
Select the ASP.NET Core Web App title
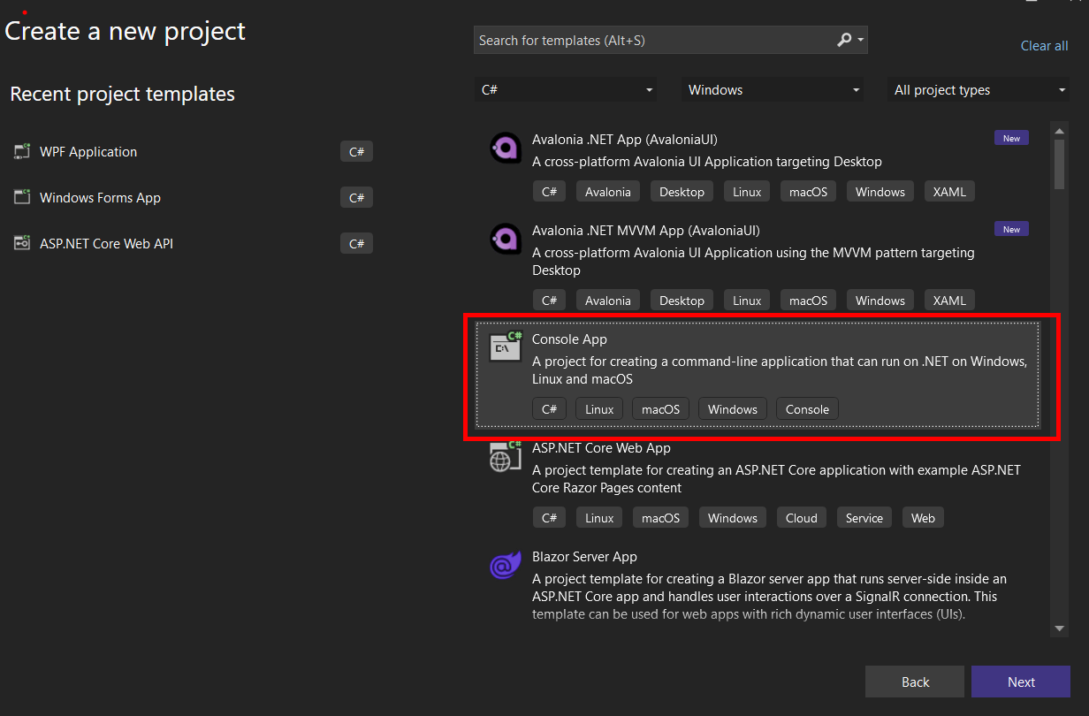coord(601,447)
